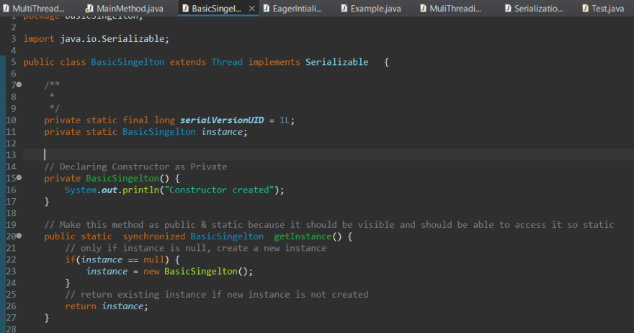Click the Serializable interface name on line 5
Image resolution: width=634 pixels, height=333 pixels.
pyautogui.click(x=337, y=62)
